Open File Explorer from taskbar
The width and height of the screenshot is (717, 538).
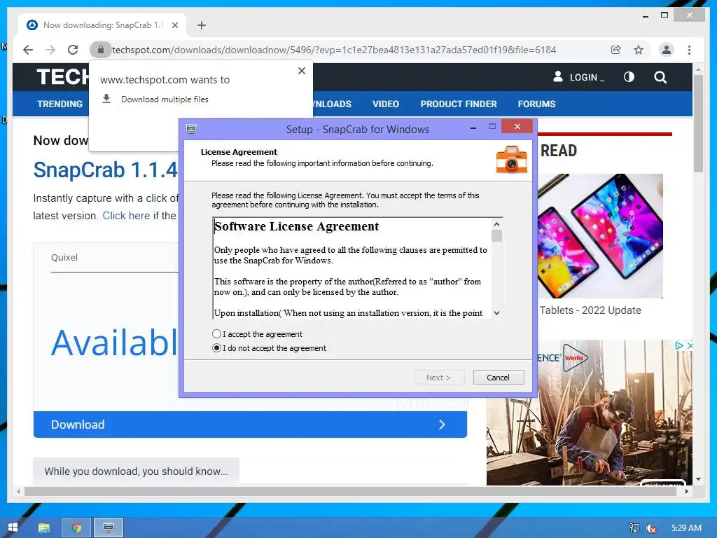click(x=44, y=527)
